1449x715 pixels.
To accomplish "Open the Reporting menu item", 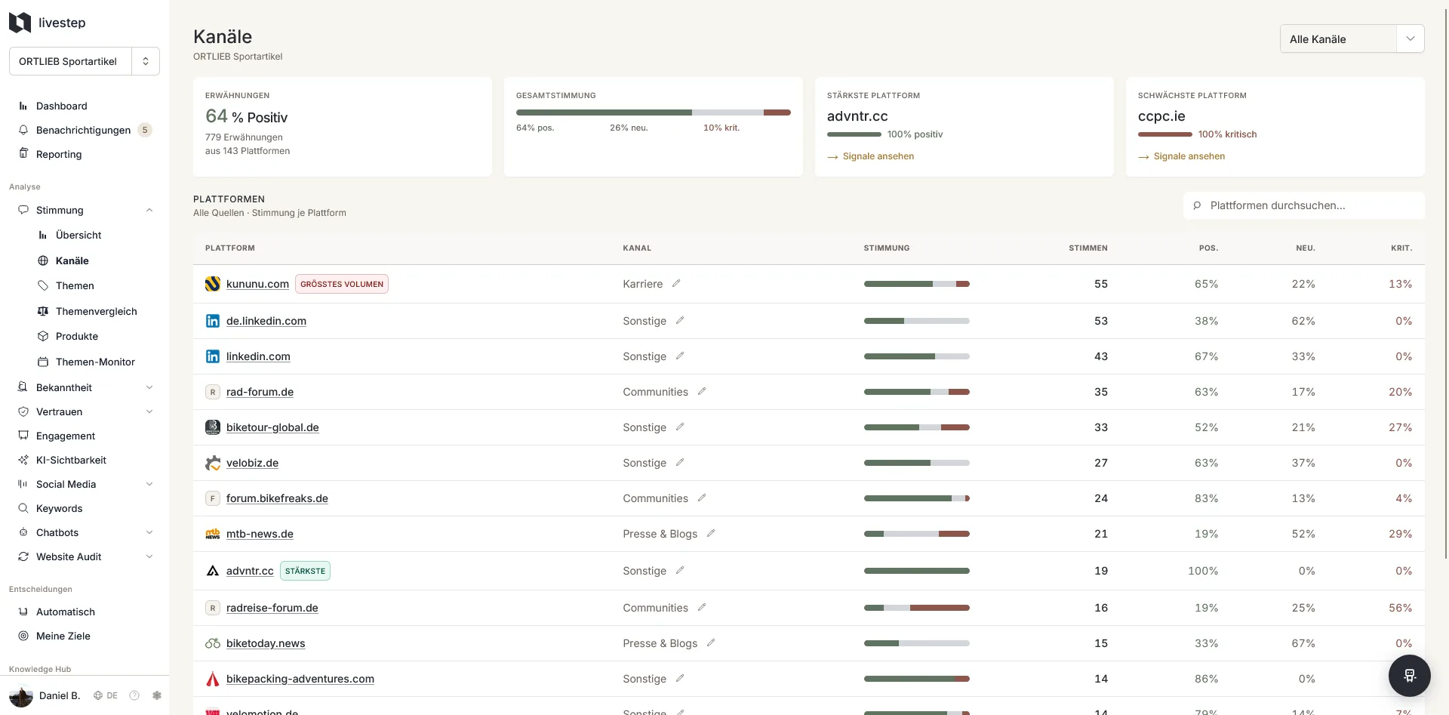I will (59, 154).
